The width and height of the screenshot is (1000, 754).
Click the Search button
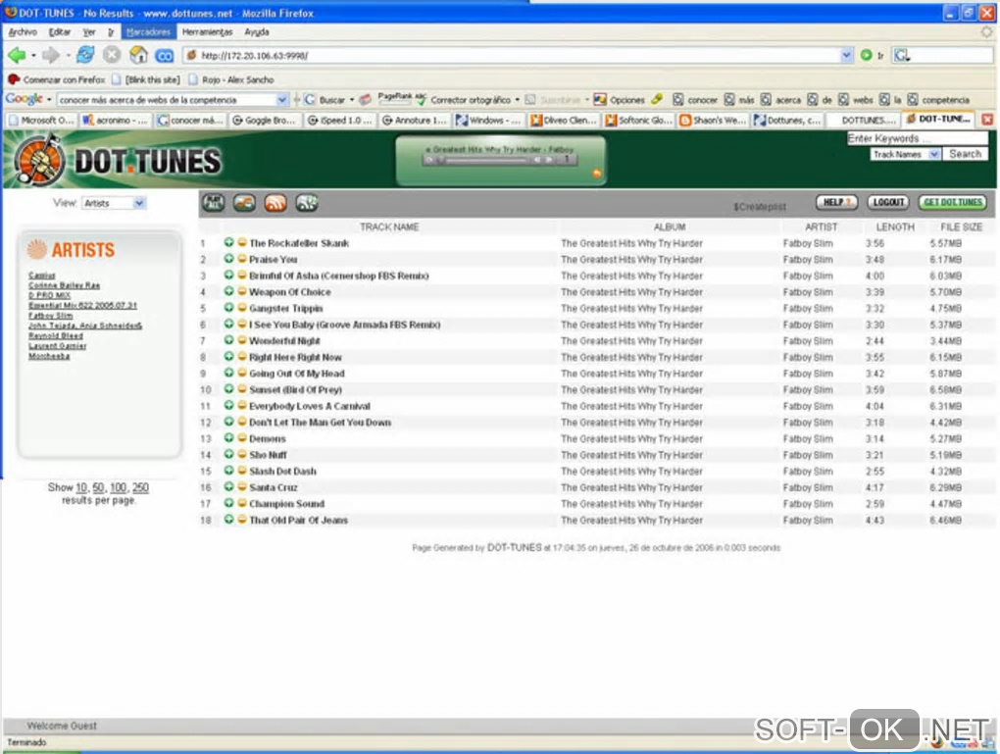[x=965, y=154]
